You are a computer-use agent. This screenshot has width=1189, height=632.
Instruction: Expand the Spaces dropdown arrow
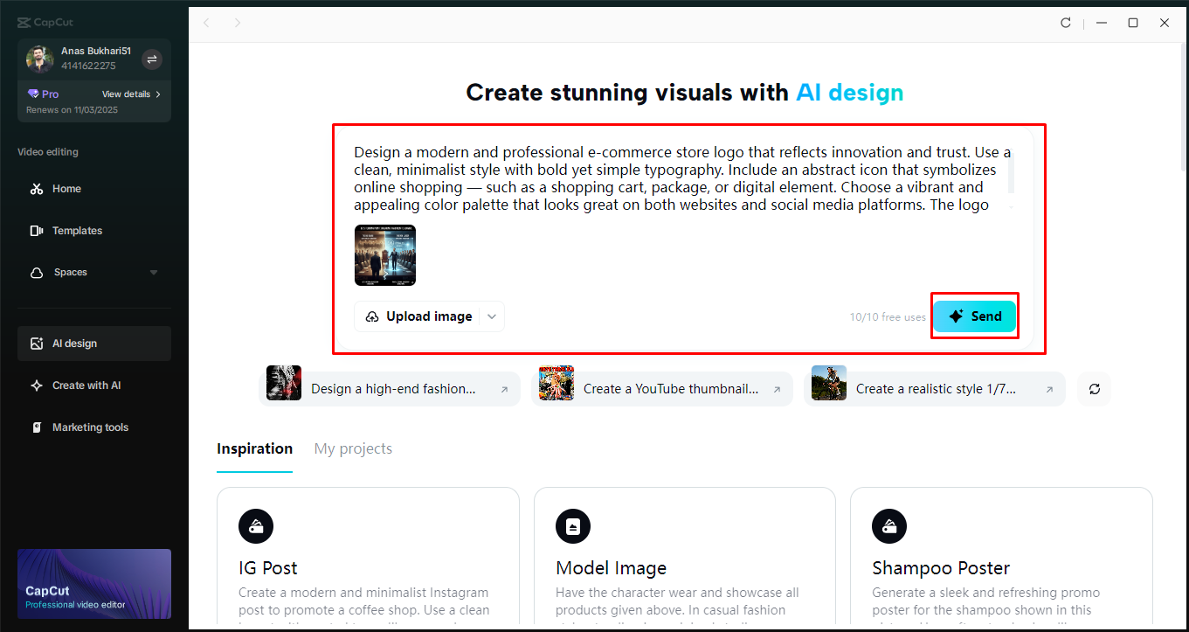pos(154,273)
